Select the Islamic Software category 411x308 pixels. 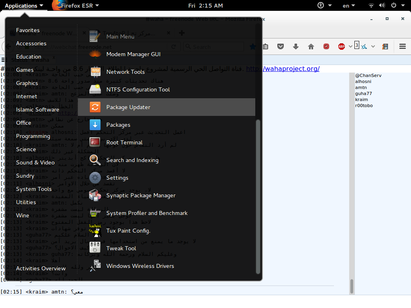(x=37, y=109)
